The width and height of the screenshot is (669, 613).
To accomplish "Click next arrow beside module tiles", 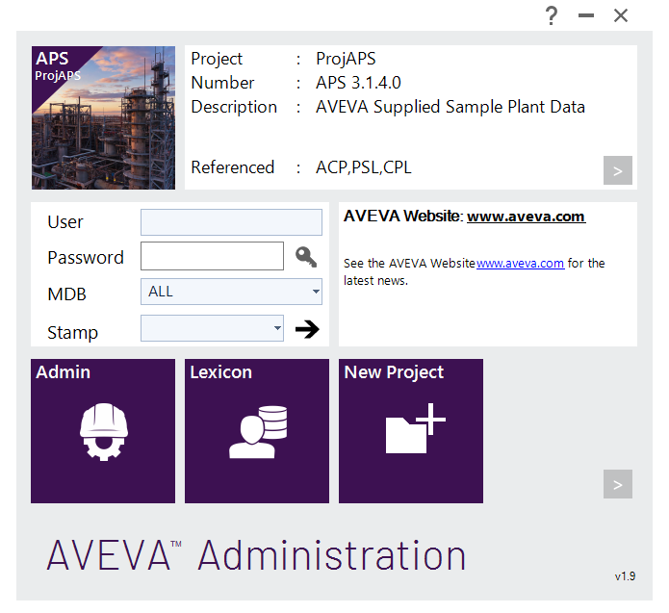I will (x=618, y=484).
